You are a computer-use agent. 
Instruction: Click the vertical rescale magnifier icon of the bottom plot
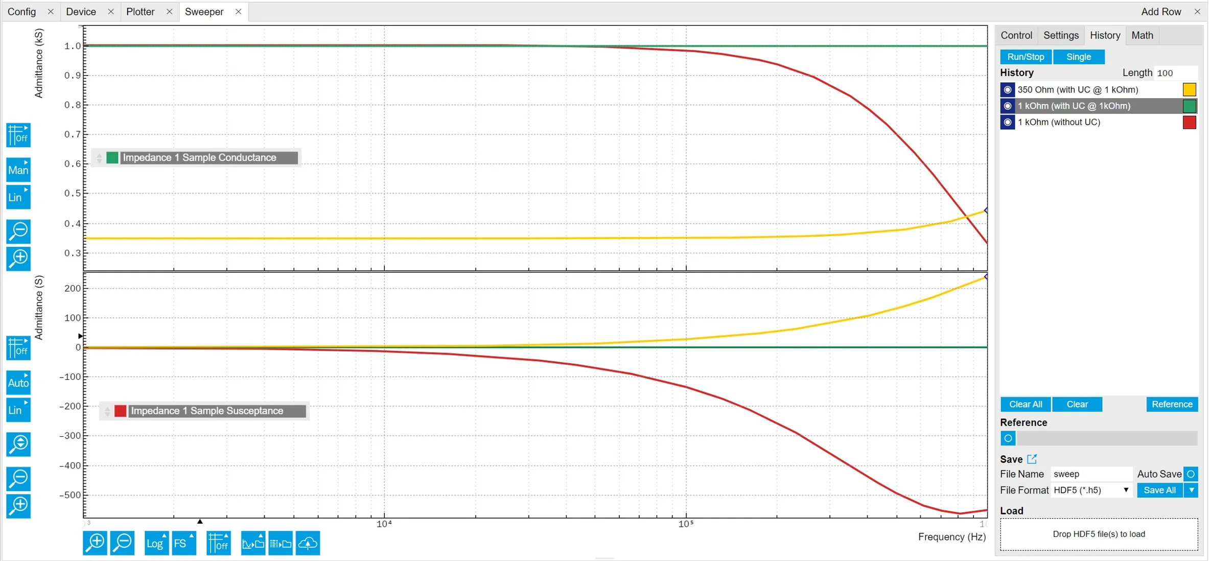pyautogui.click(x=18, y=444)
